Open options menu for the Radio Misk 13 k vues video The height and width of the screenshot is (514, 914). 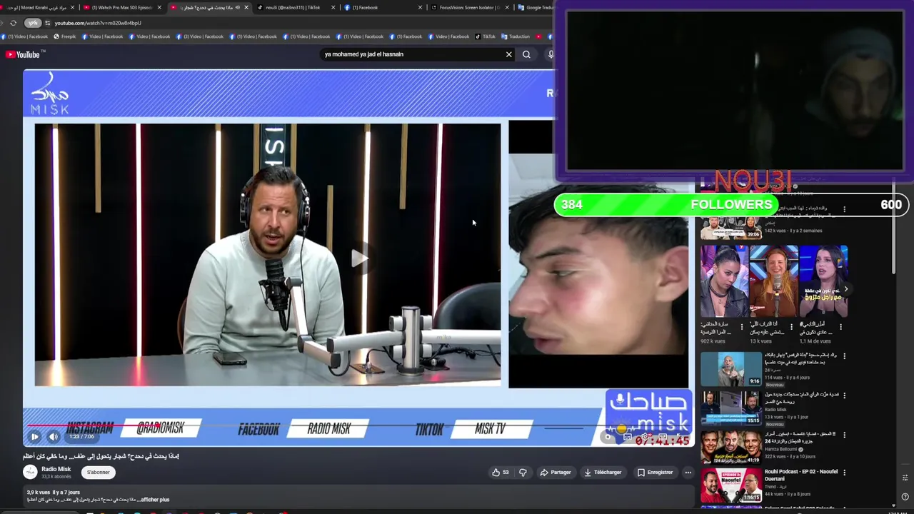[845, 395]
